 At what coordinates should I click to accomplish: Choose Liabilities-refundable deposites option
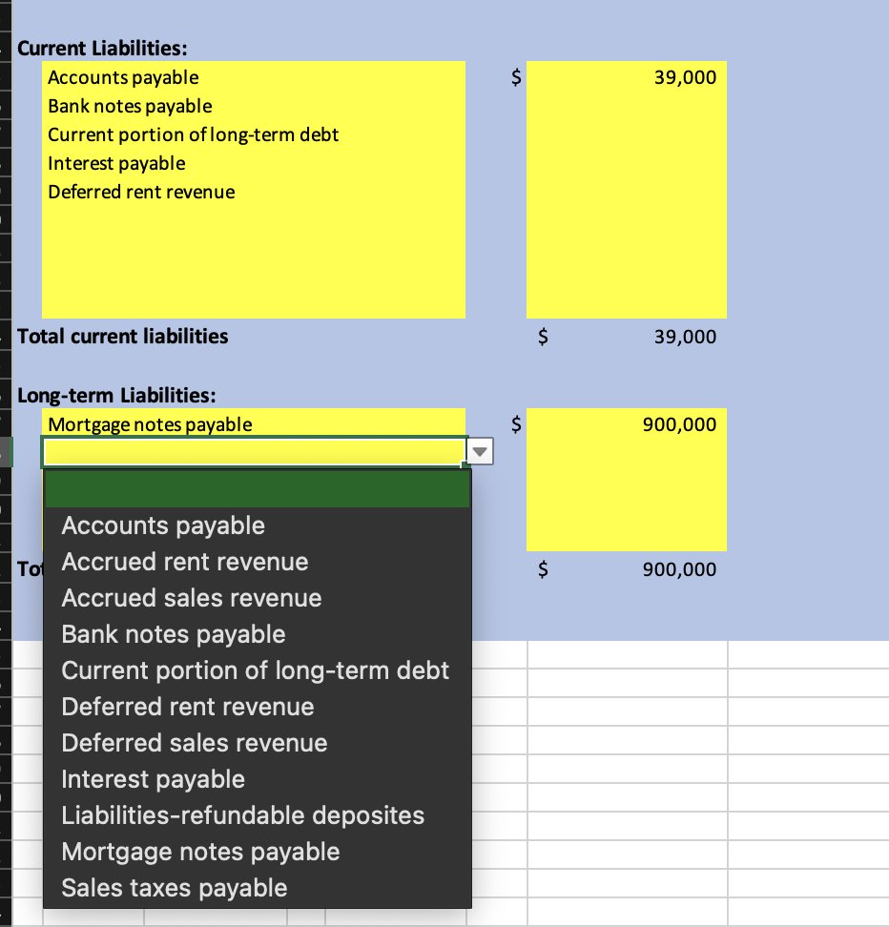(x=243, y=815)
